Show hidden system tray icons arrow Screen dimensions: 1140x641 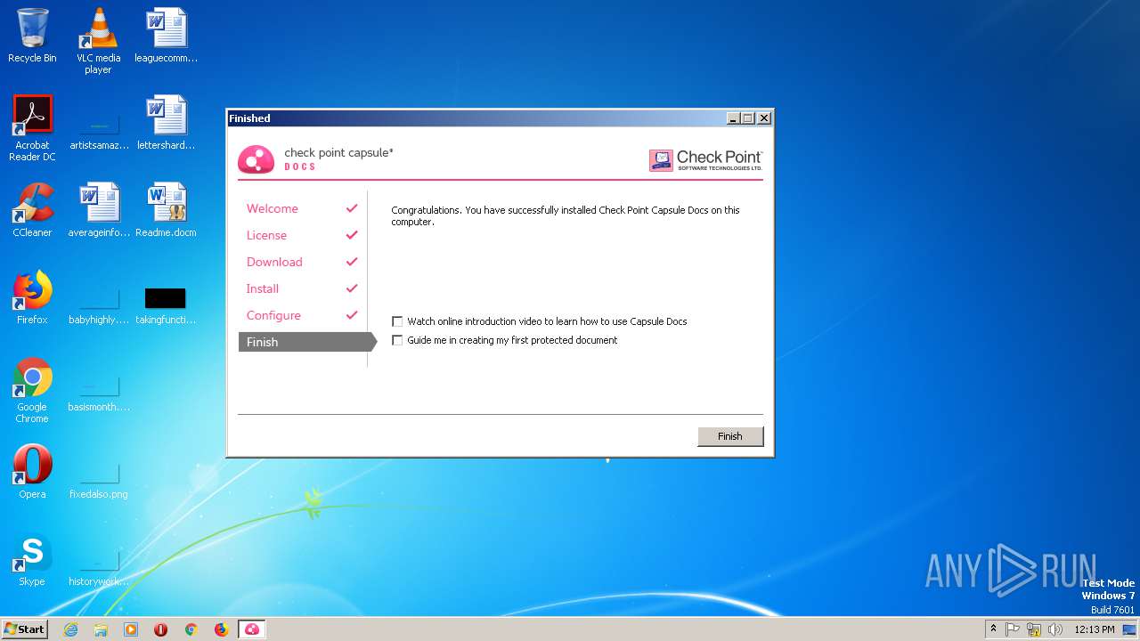pos(993,629)
